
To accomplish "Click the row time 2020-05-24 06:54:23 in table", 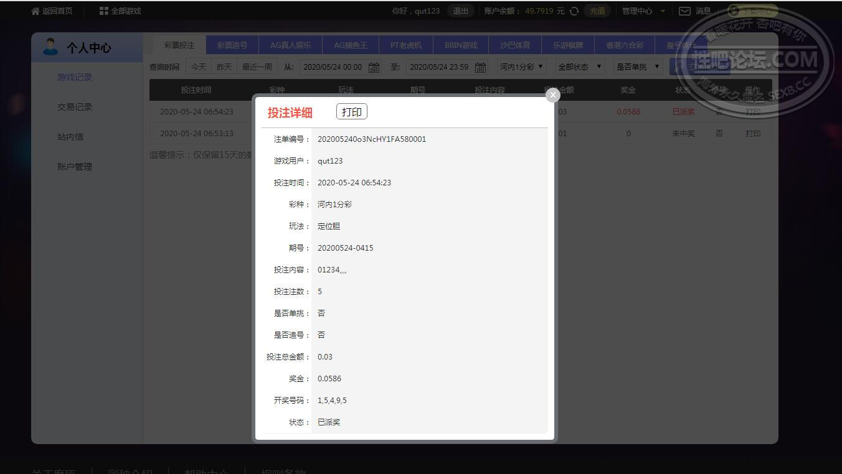I will [197, 112].
